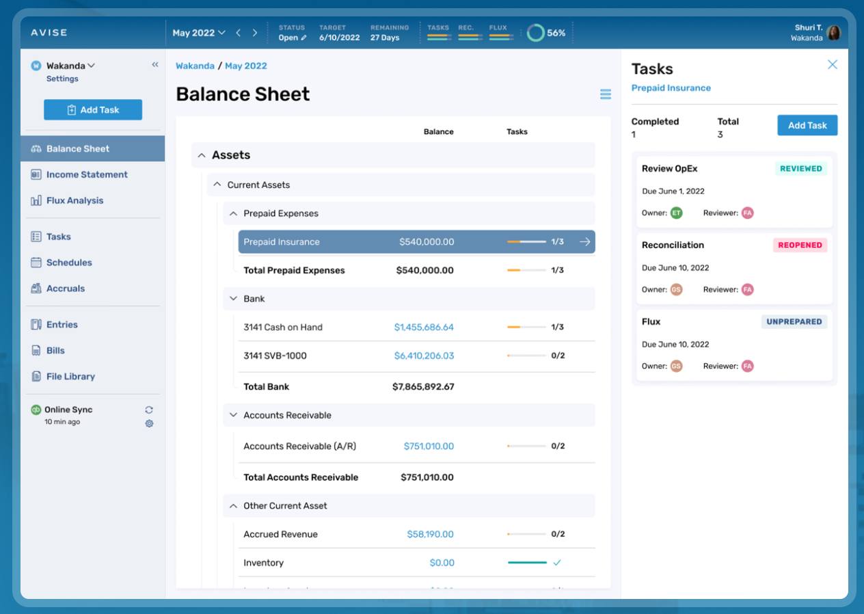864x614 pixels.
Task: Expand the Bank group
Action: (233, 299)
